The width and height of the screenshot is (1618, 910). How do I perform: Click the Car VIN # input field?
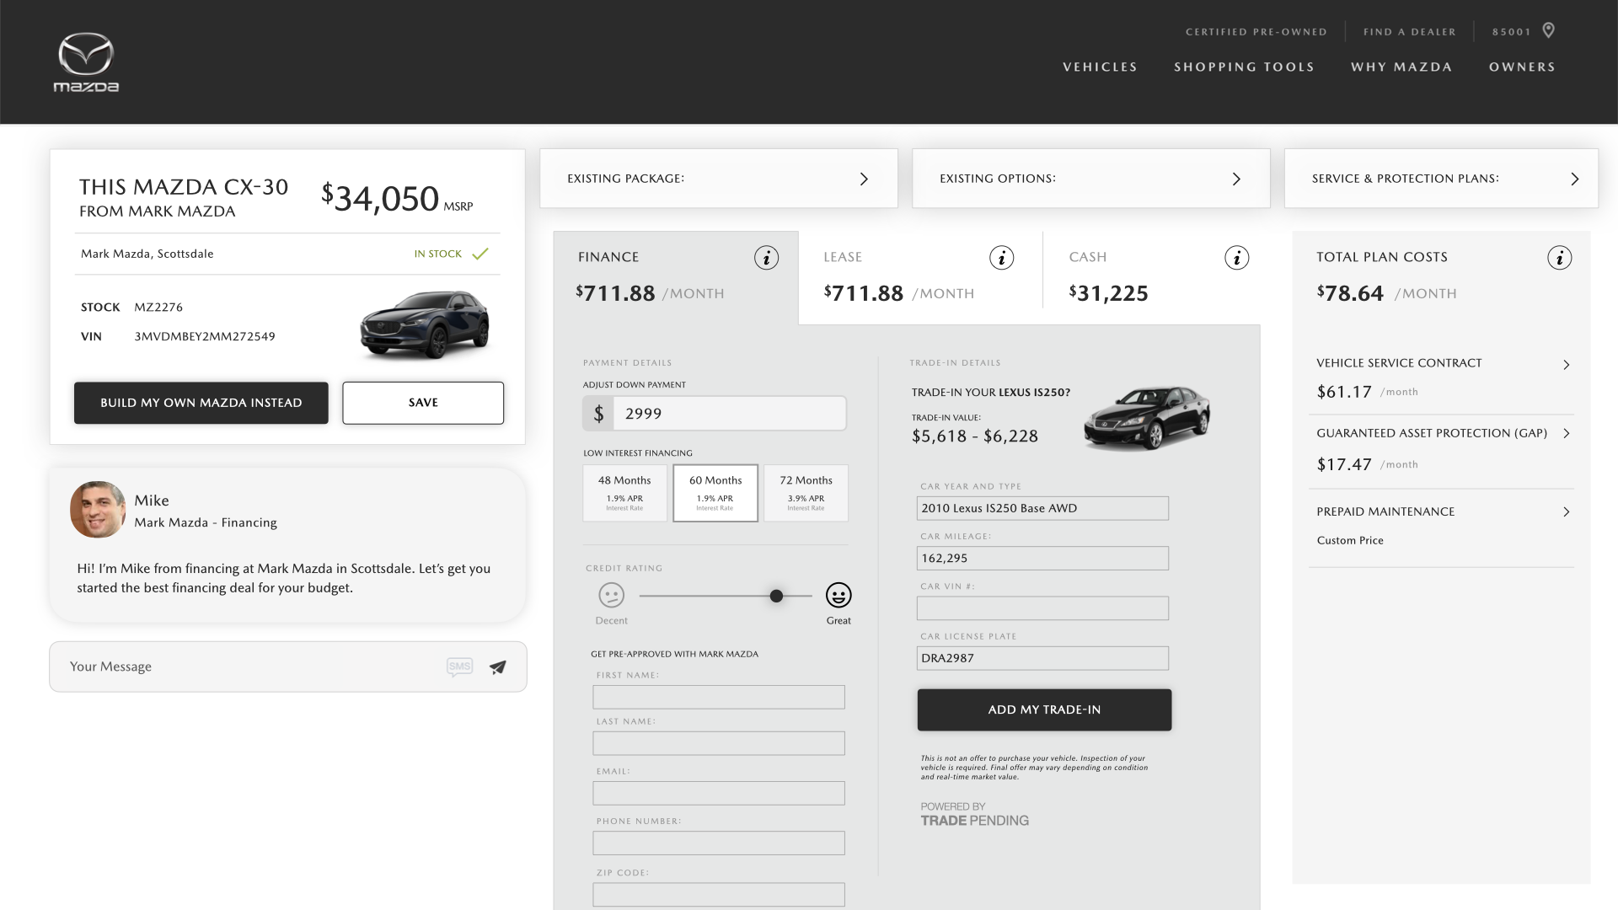(1042, 608)
